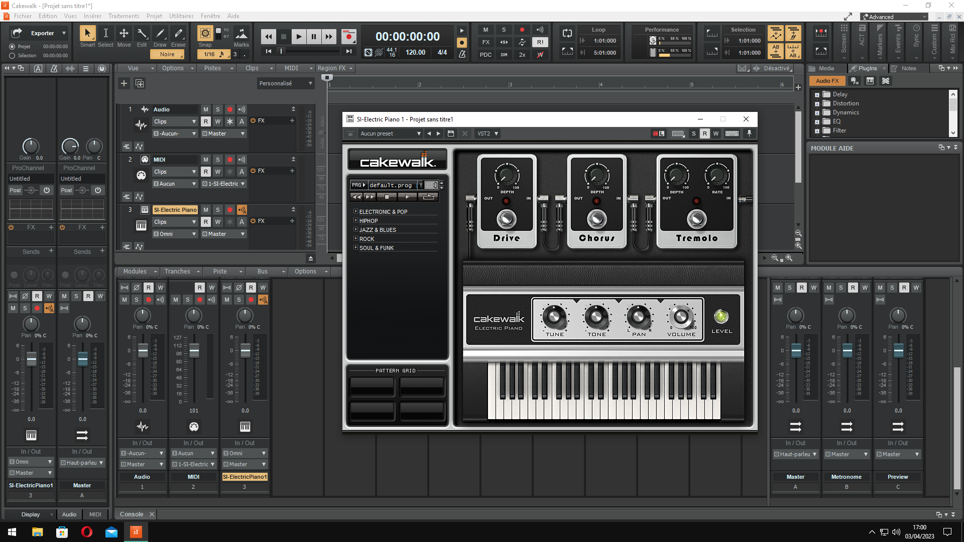Add a new track with plus button
The width and height of the screenshot is (964, 542).
coord(124,83)
